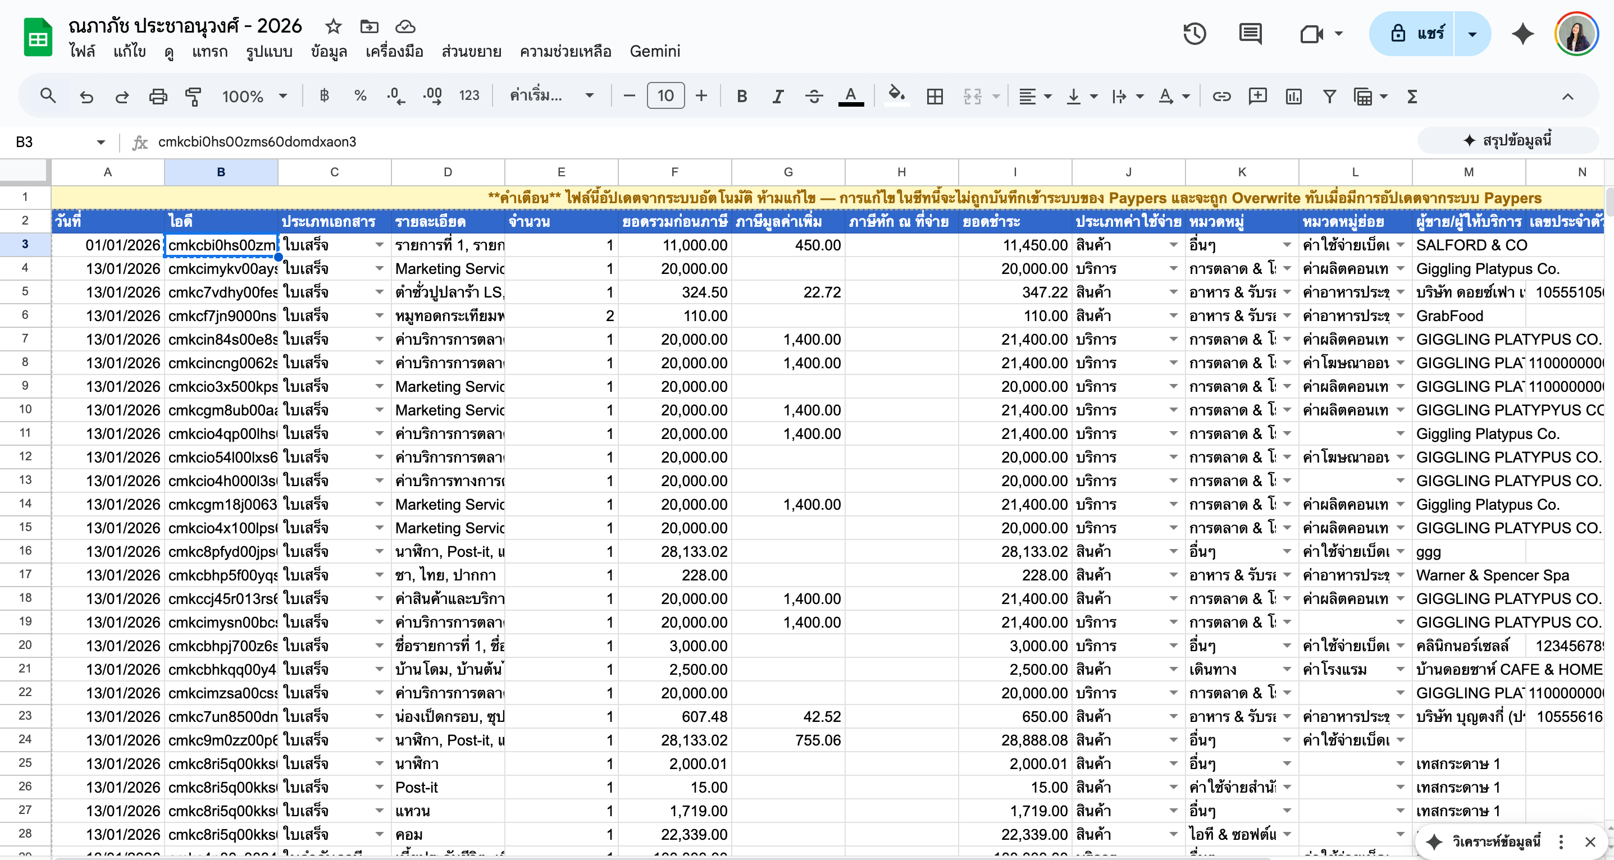Click the insert chart icon

(x=1293, y=97)
